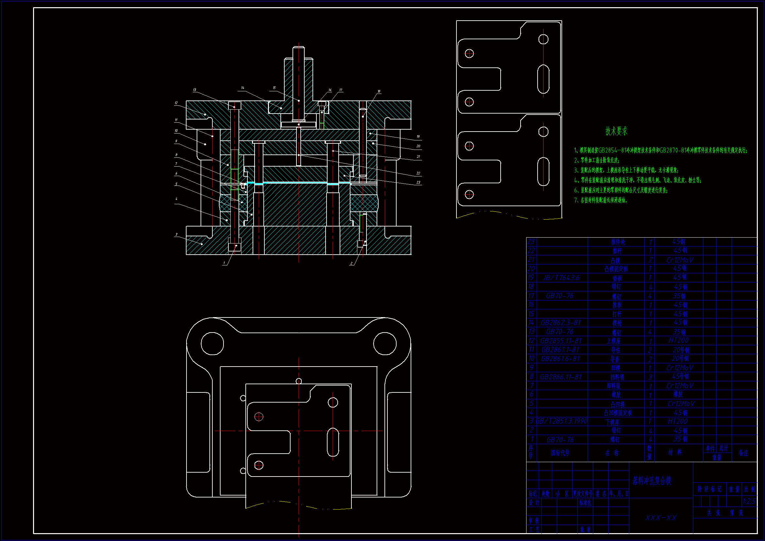765x541 pixels.
Task: Click part row 12 standard code GB2855.11-81
Action: pyautogui.click(x=561, y=341)
